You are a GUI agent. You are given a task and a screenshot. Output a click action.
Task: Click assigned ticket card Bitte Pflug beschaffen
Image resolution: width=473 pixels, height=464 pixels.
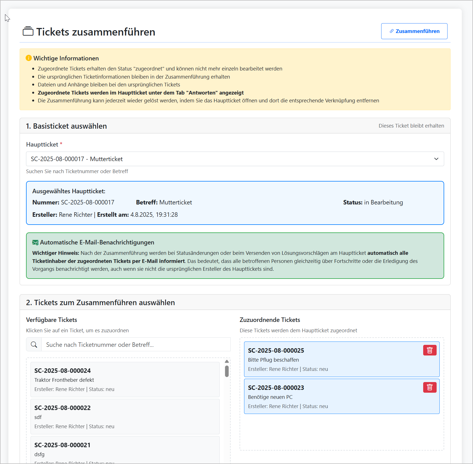[x=330, y=359]
